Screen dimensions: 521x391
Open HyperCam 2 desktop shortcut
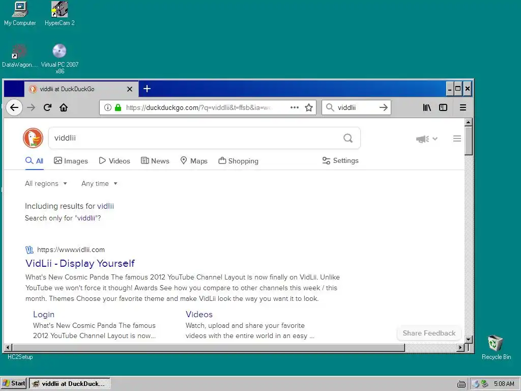[x=60, y=13]
